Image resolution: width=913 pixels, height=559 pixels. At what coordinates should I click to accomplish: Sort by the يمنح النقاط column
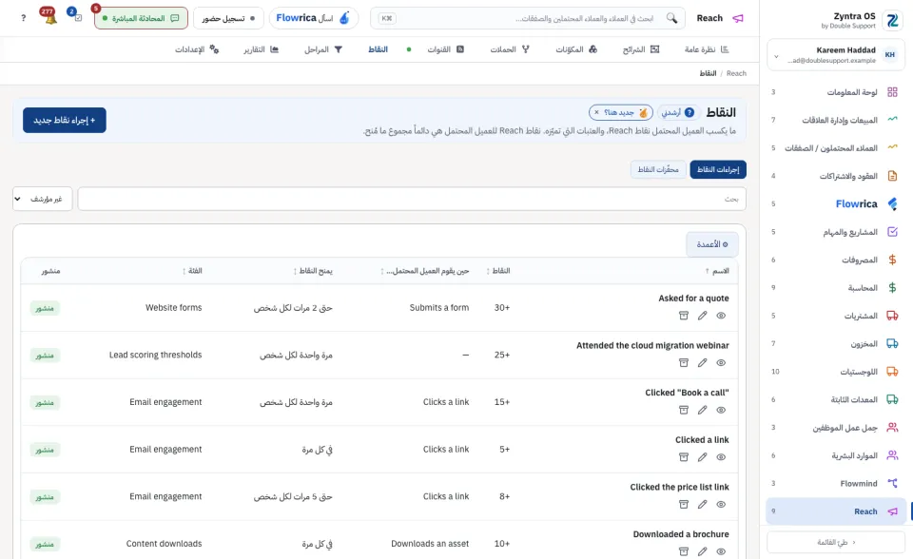point(313,271)
